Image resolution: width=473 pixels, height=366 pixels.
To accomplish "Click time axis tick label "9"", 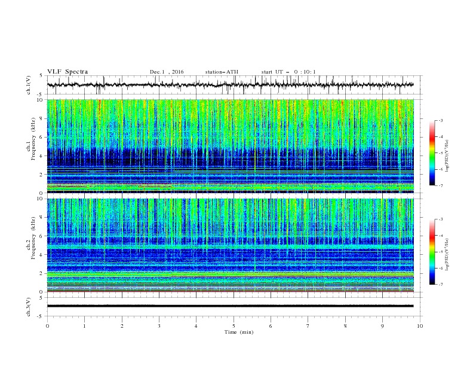I will pyautogui.click(x=382, y=326).
